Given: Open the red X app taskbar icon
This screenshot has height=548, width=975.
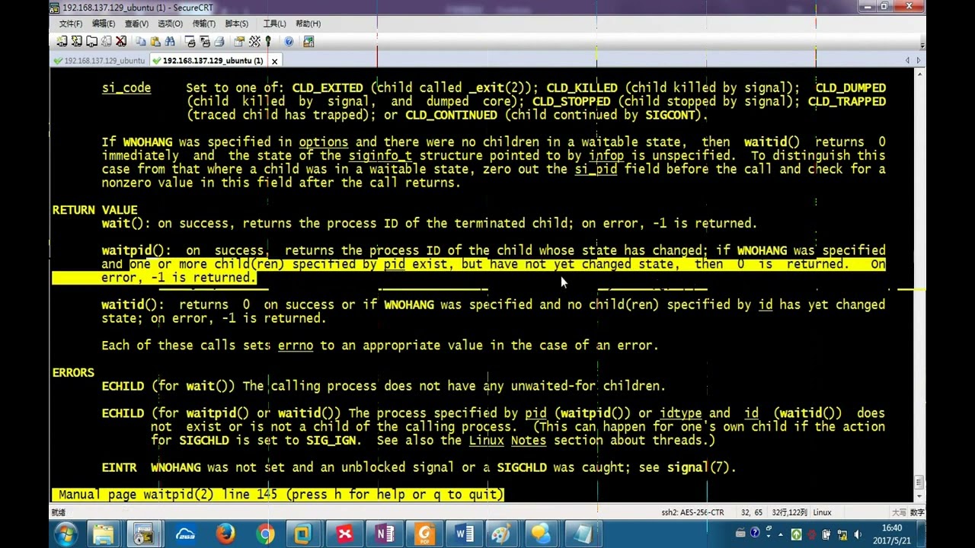Looking at the screenshot, I should coord(344,534).
